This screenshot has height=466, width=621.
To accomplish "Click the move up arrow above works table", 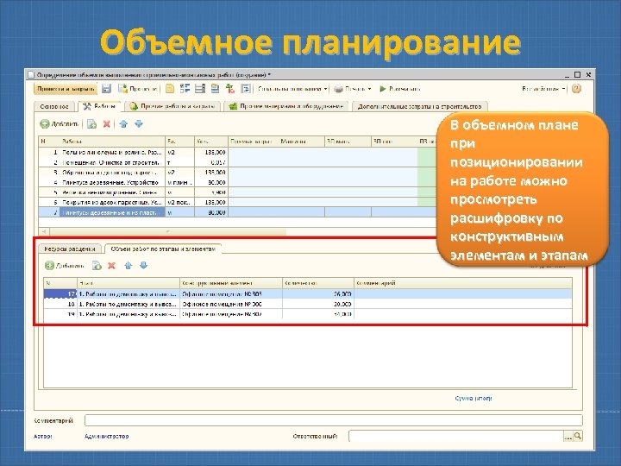I will tap(123, 124).
